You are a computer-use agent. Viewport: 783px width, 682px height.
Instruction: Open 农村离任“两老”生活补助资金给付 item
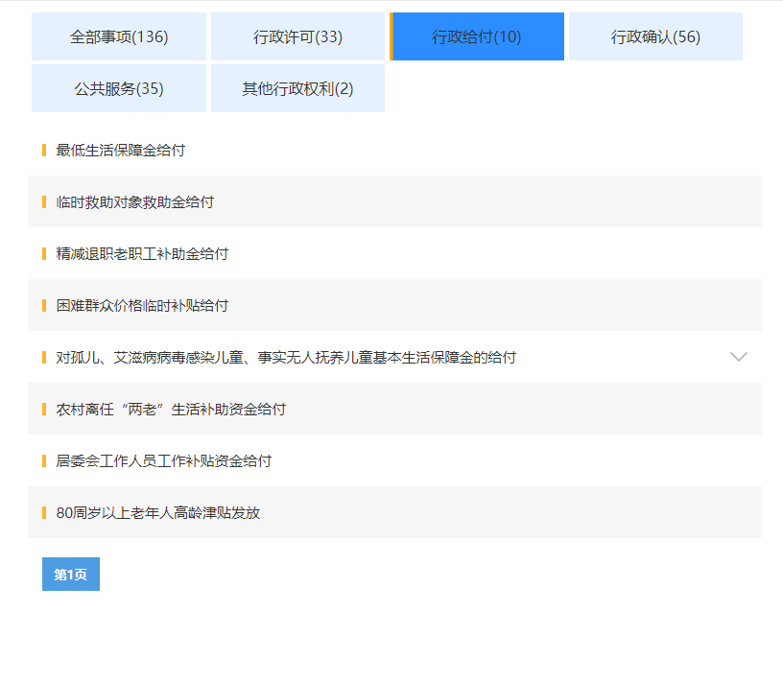[171, 410]
